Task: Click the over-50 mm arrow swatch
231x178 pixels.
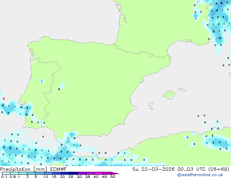Action: pos(115,173)
